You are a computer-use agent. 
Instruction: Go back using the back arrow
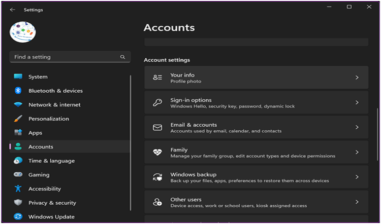pos(12,10)
